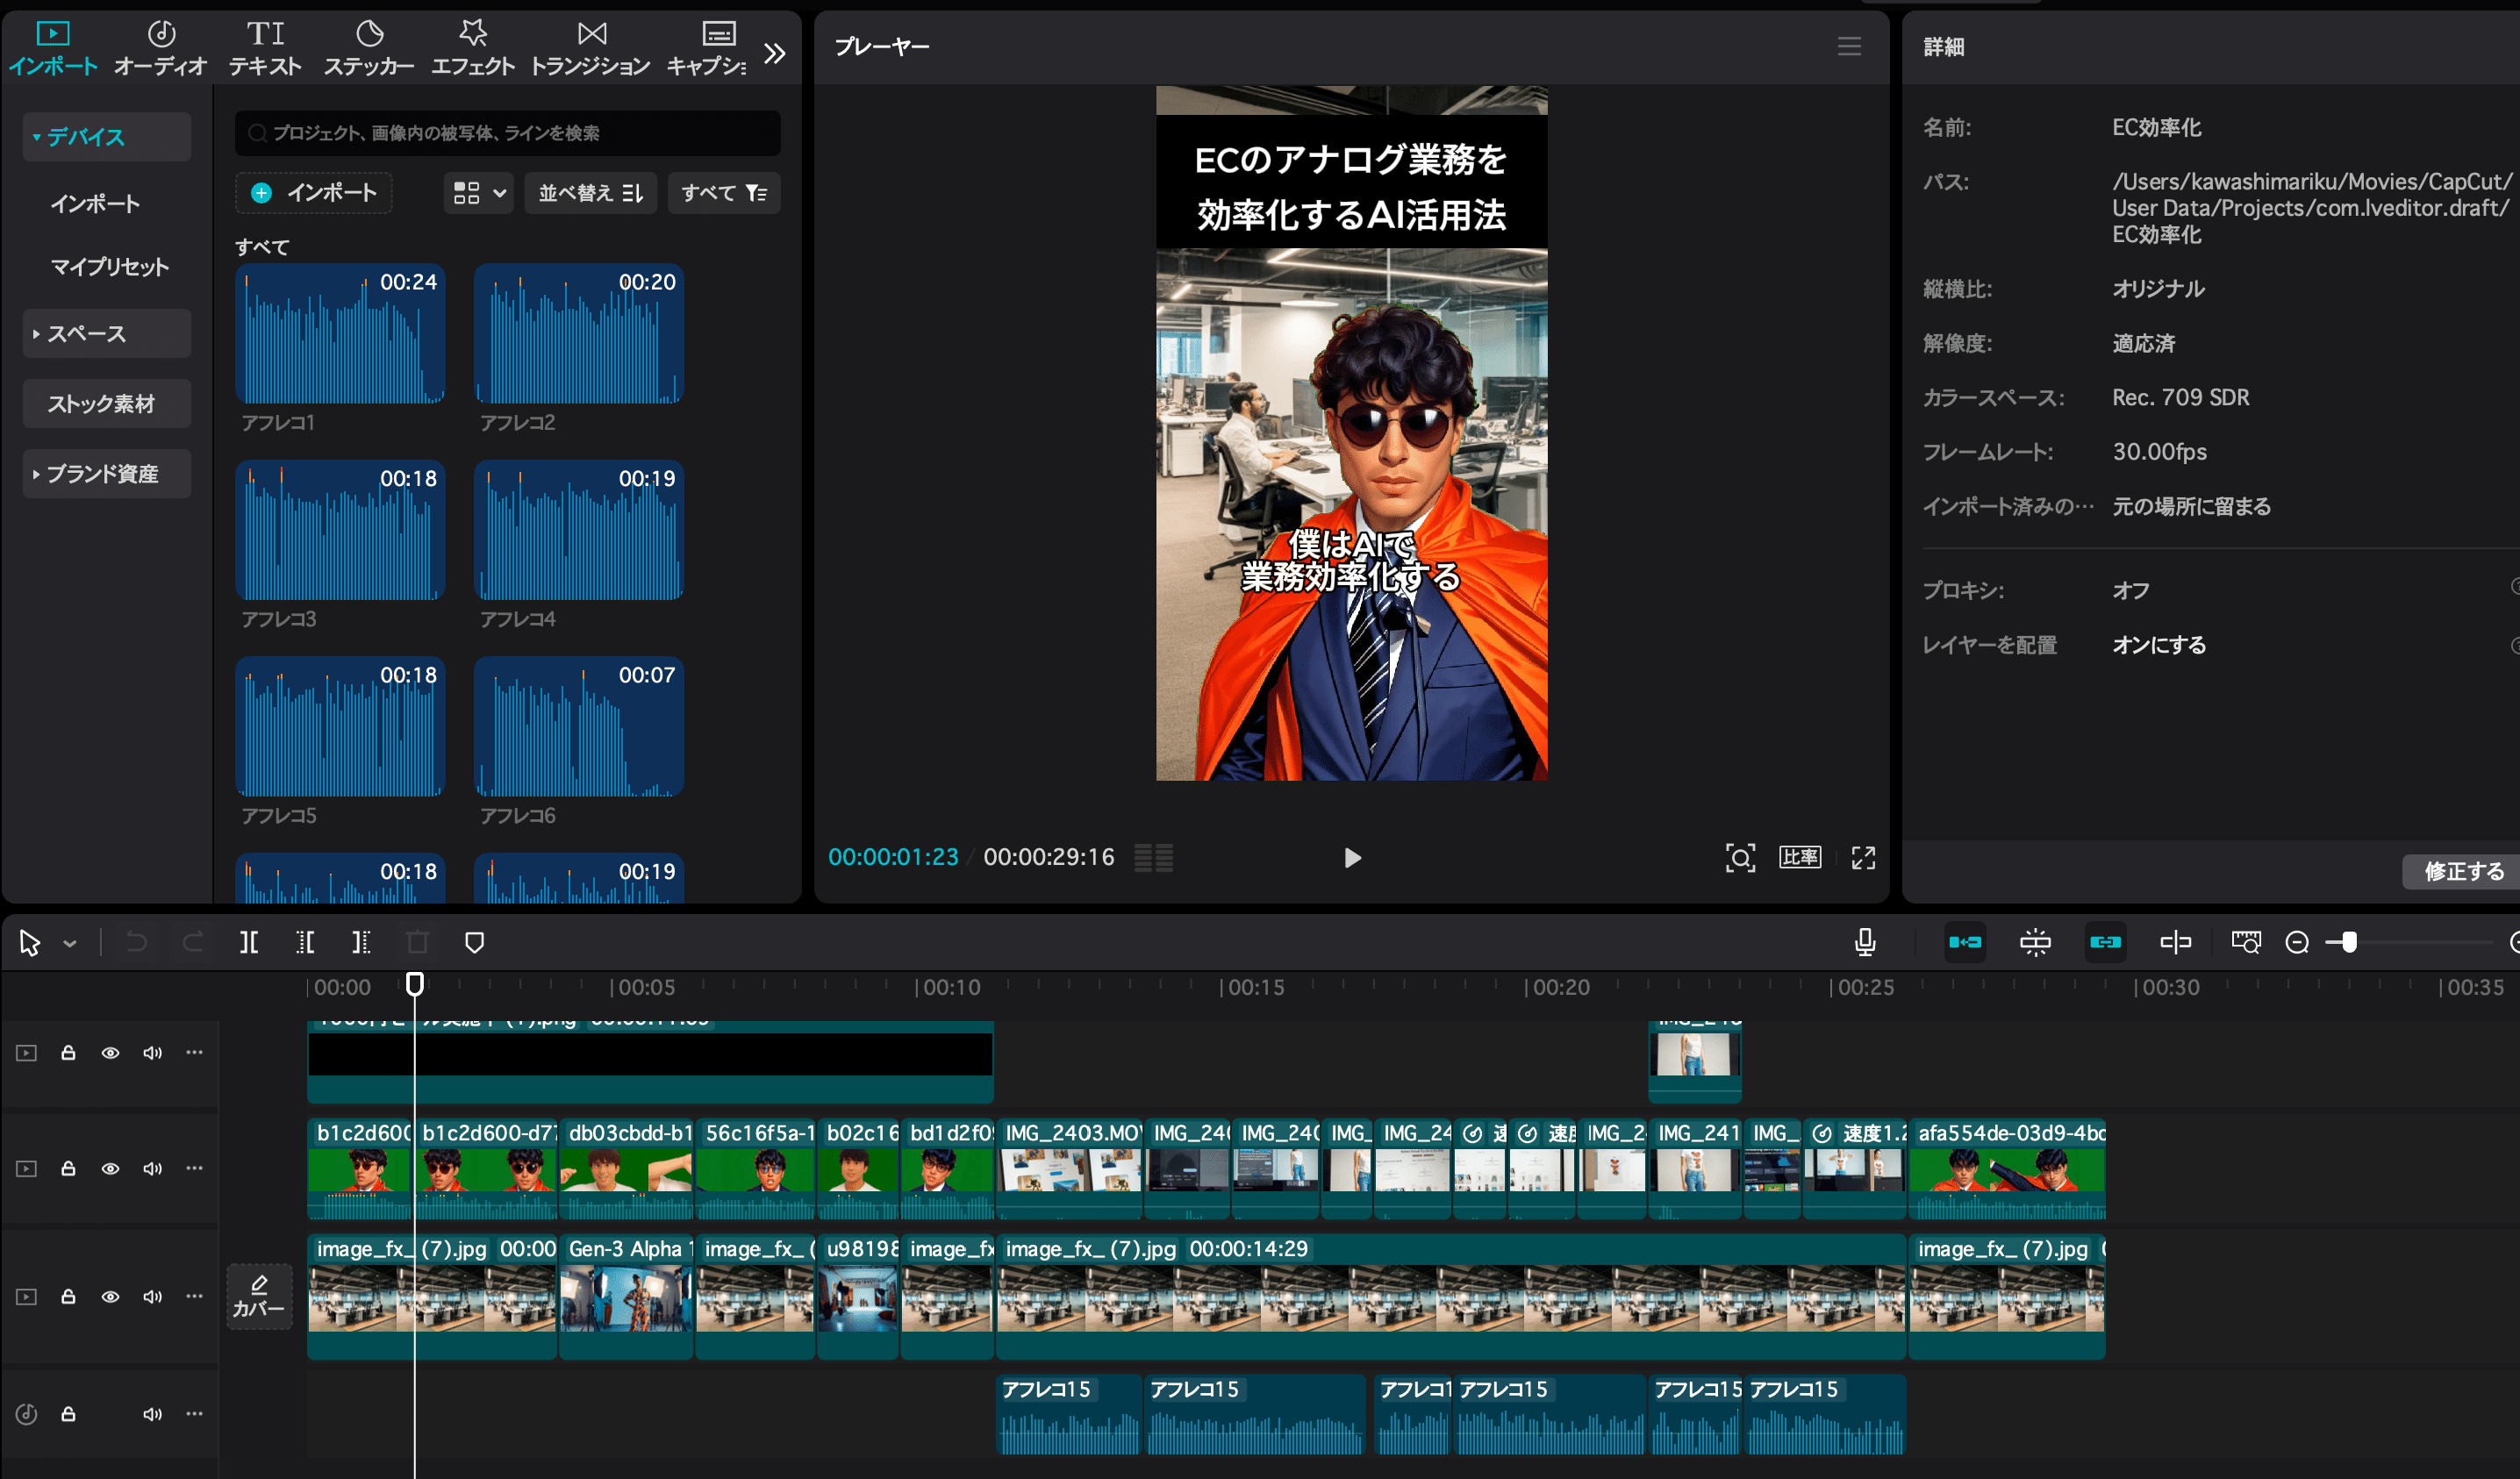Open the grid view layout dropdown

click(x=479, y=193)
